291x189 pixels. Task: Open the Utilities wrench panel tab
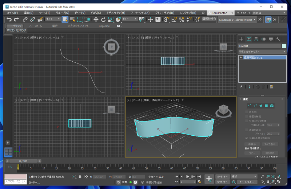click(x=278, y=39)
